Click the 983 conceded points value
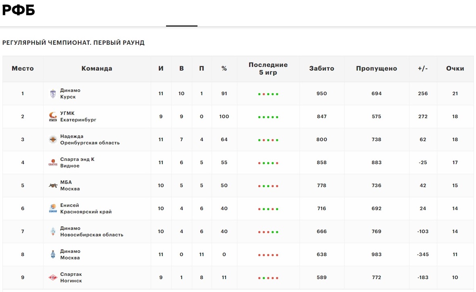Viewport: 476px width, 292px height. [376, 254]
